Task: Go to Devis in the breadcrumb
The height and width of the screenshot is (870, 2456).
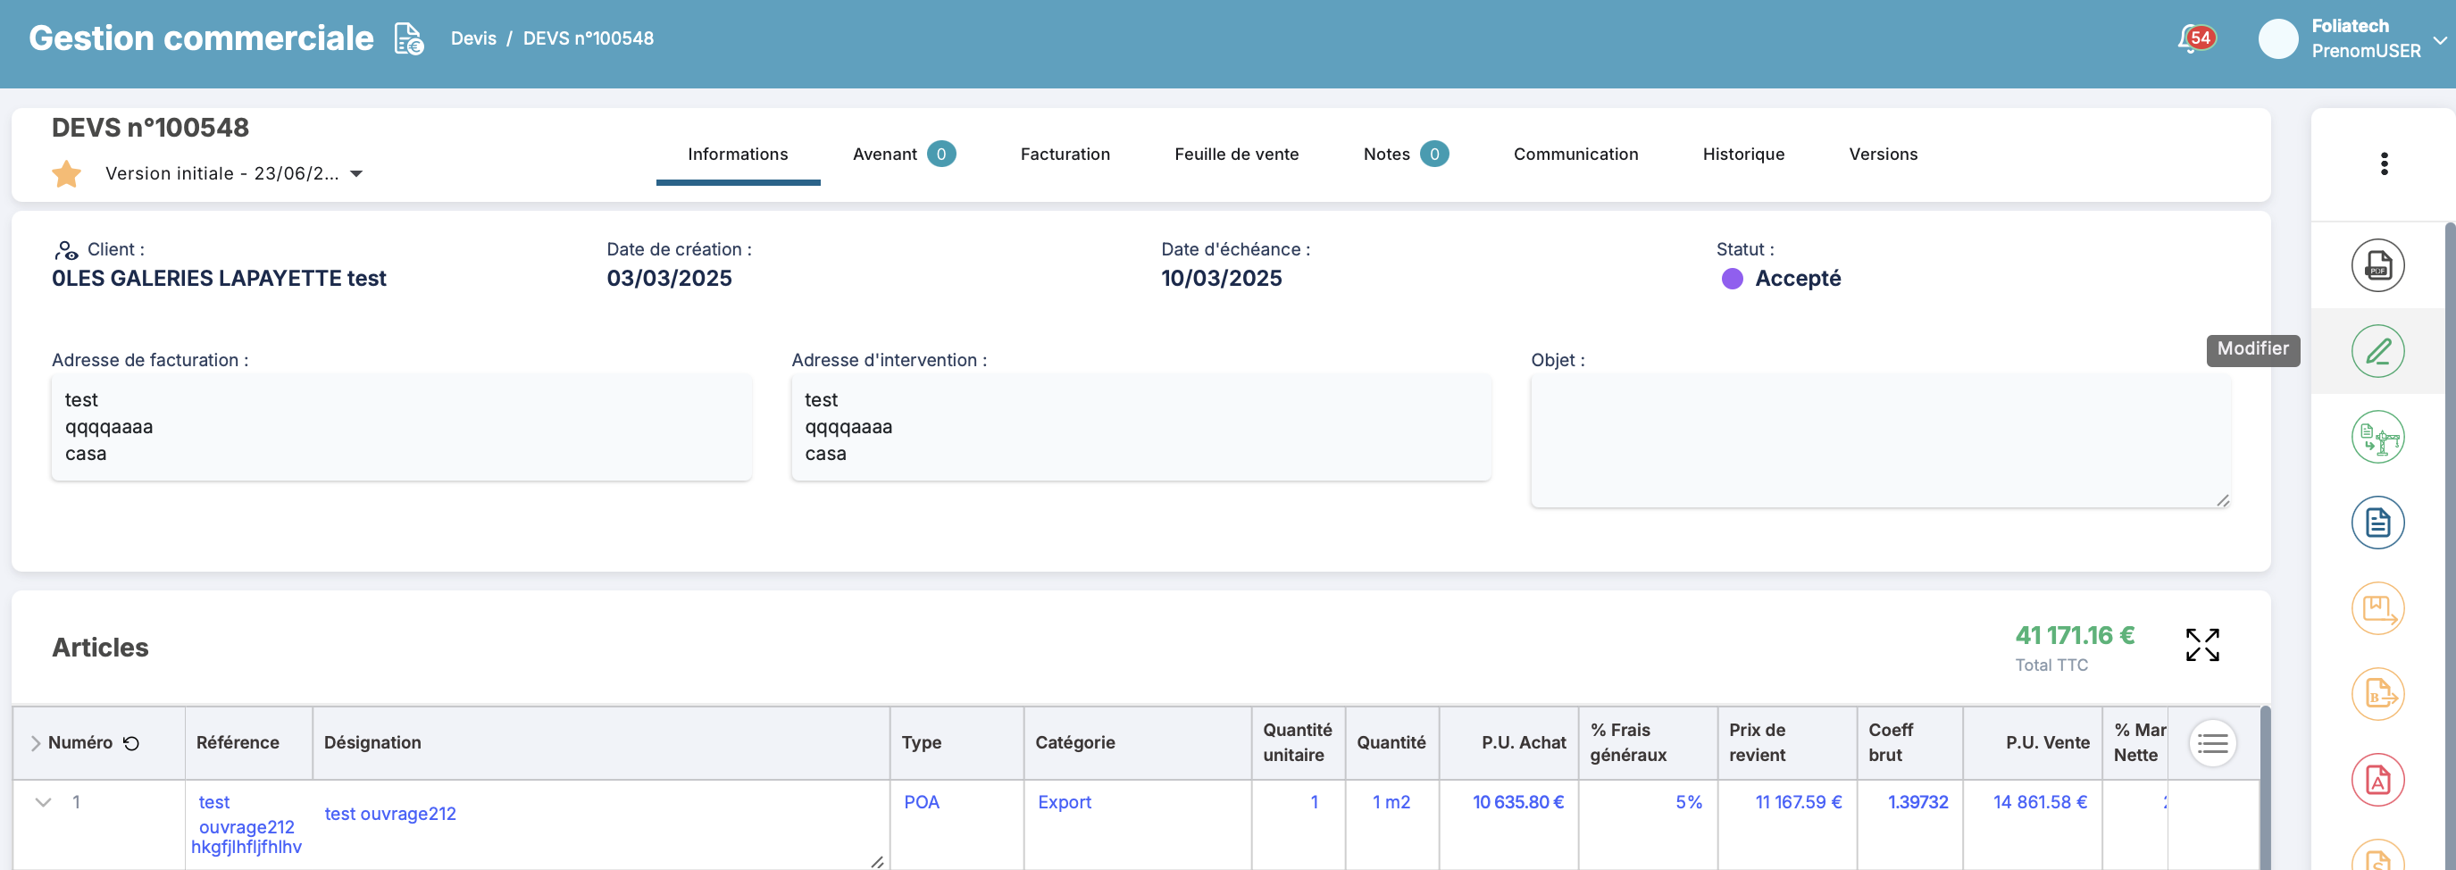Action: click(473, 39)
